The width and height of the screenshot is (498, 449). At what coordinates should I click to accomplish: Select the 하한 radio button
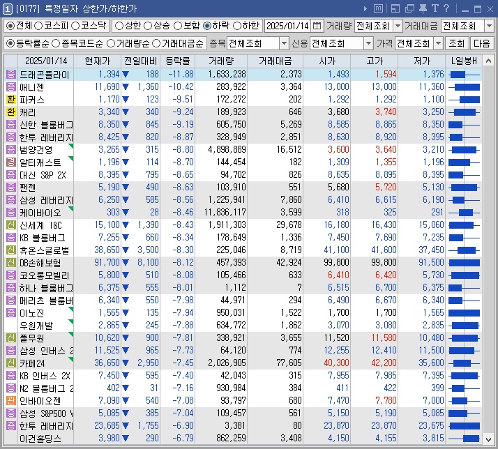(237, 26)
